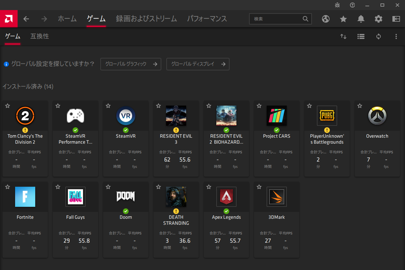405x270 pixels.
Task: Open the DEATH STRANDING thumbnail
Action: point(176,197)
